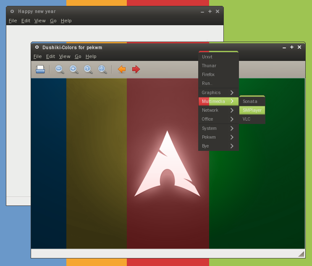The height and width of the screenshot is (266, 312).
Task: Expand the Network submenu arrow
Action: coord(232,110)
